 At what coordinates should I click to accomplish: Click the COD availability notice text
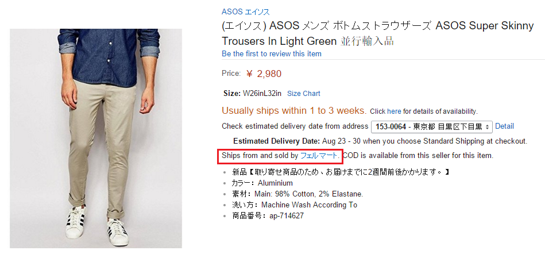(x=418, y=155)
